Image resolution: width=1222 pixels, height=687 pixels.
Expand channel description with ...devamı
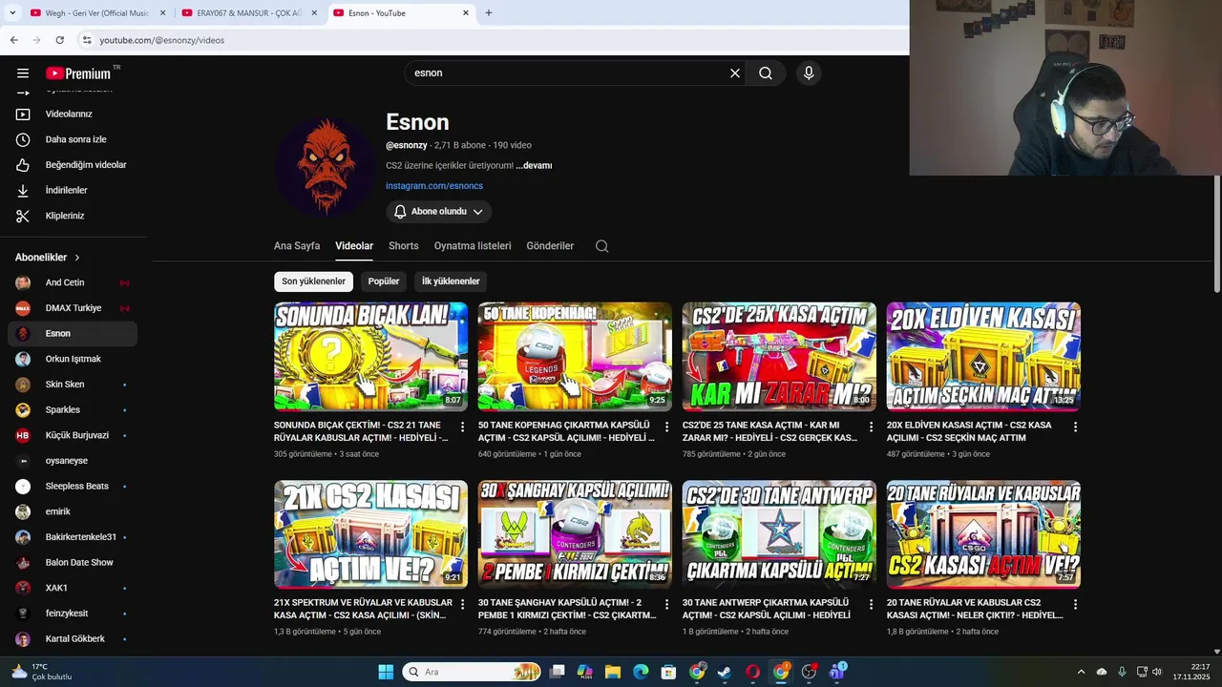(x=534, y=165)
